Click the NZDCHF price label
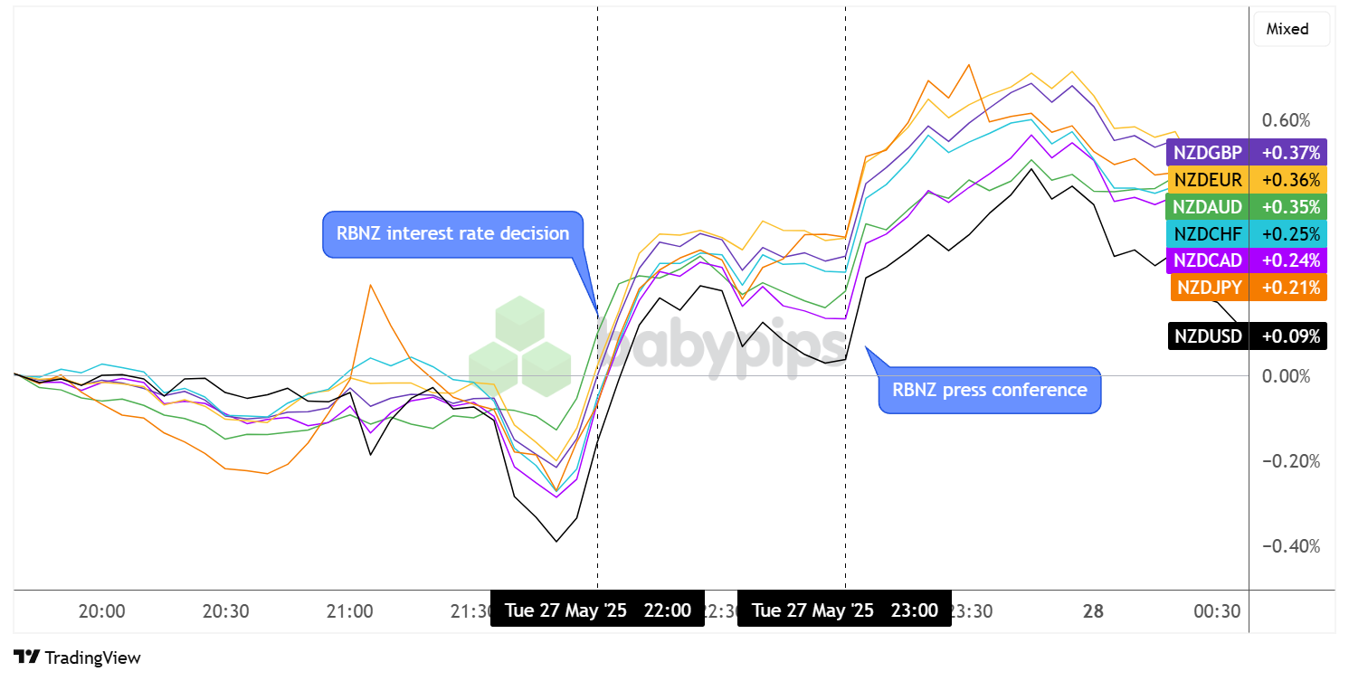 [1247, 233]
